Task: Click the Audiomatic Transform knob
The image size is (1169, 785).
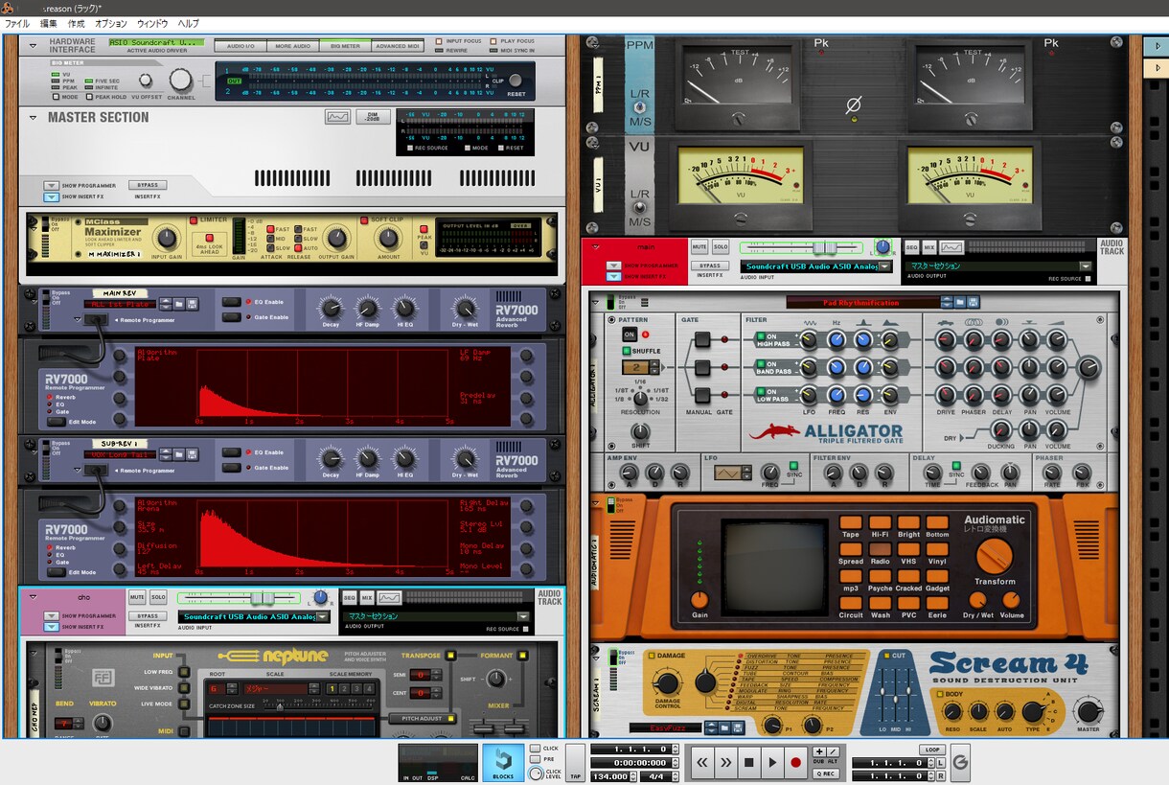Action: coord(995,557)
